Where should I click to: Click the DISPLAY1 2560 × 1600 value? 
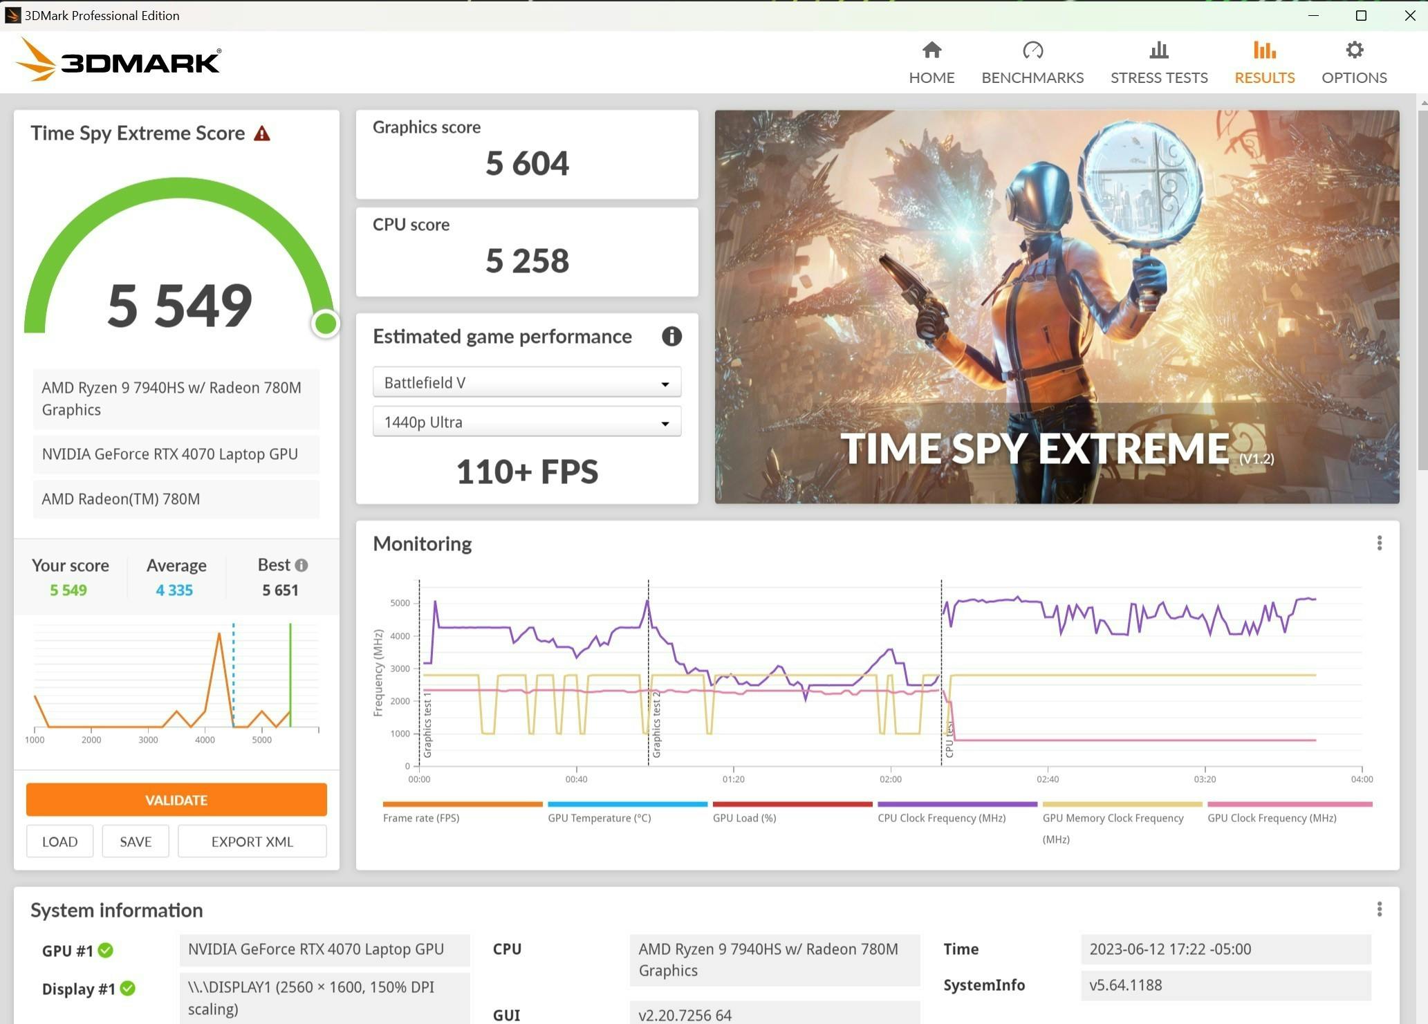point(325,998)
